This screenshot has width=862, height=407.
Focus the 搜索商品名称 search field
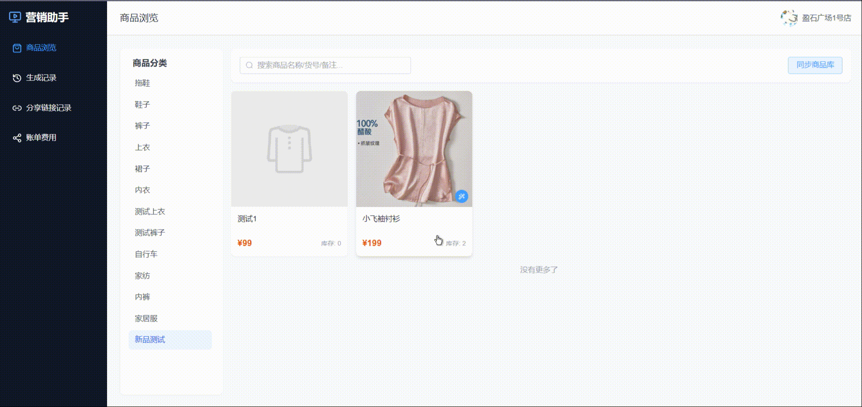325,66
